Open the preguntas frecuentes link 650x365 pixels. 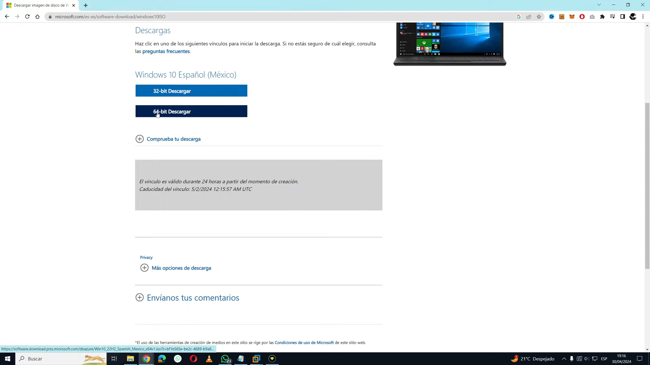tap(166, 51)
